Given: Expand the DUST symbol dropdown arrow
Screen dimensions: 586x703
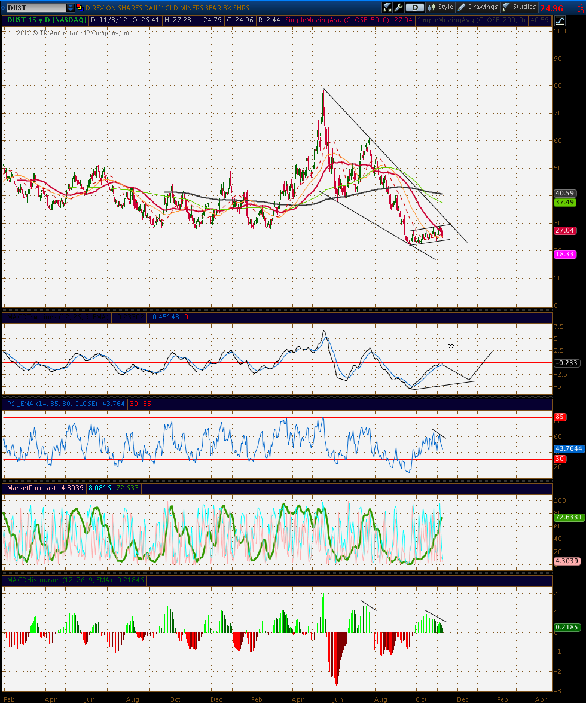Looking at the screenshot, I should pyautogui.click(x=71, y=8).
